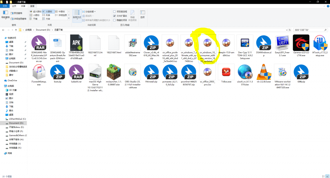The height and width of the screenshot is (178, 330).
Task: Expand the chevron after 此电脑 in breadcrumb
Action: [x=34, y=30]
